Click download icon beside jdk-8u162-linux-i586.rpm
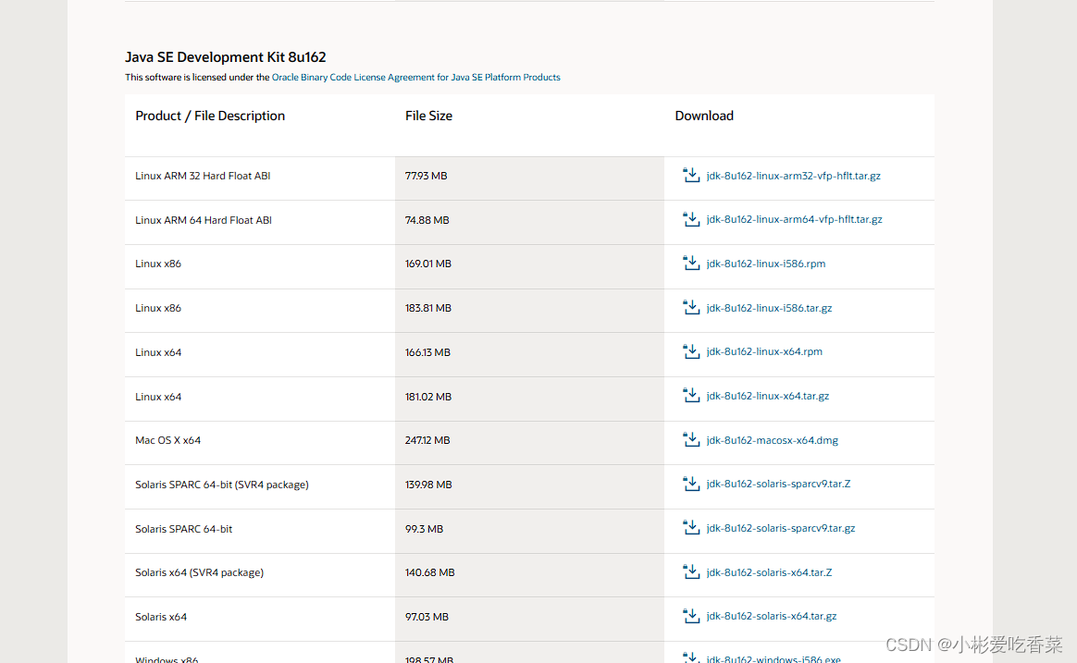The width and height of the screenshot is (1077, 663). coord(691,263)
